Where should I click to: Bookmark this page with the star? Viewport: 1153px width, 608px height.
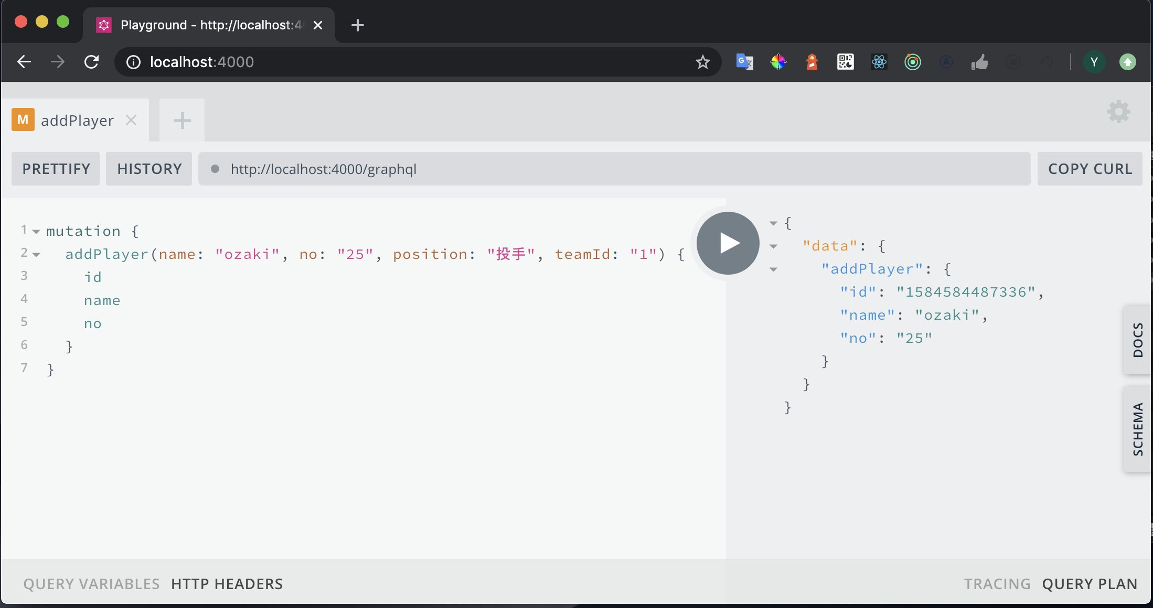pos(702,62)
